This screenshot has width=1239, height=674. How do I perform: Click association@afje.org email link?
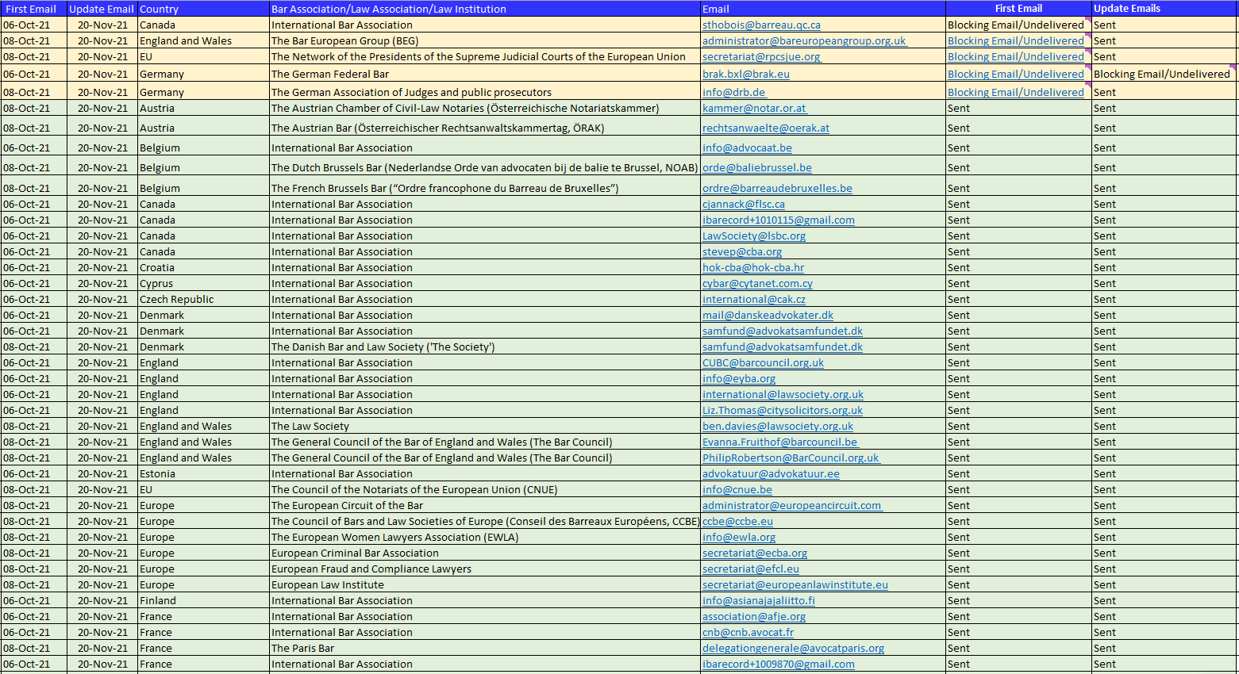point(754,617)
